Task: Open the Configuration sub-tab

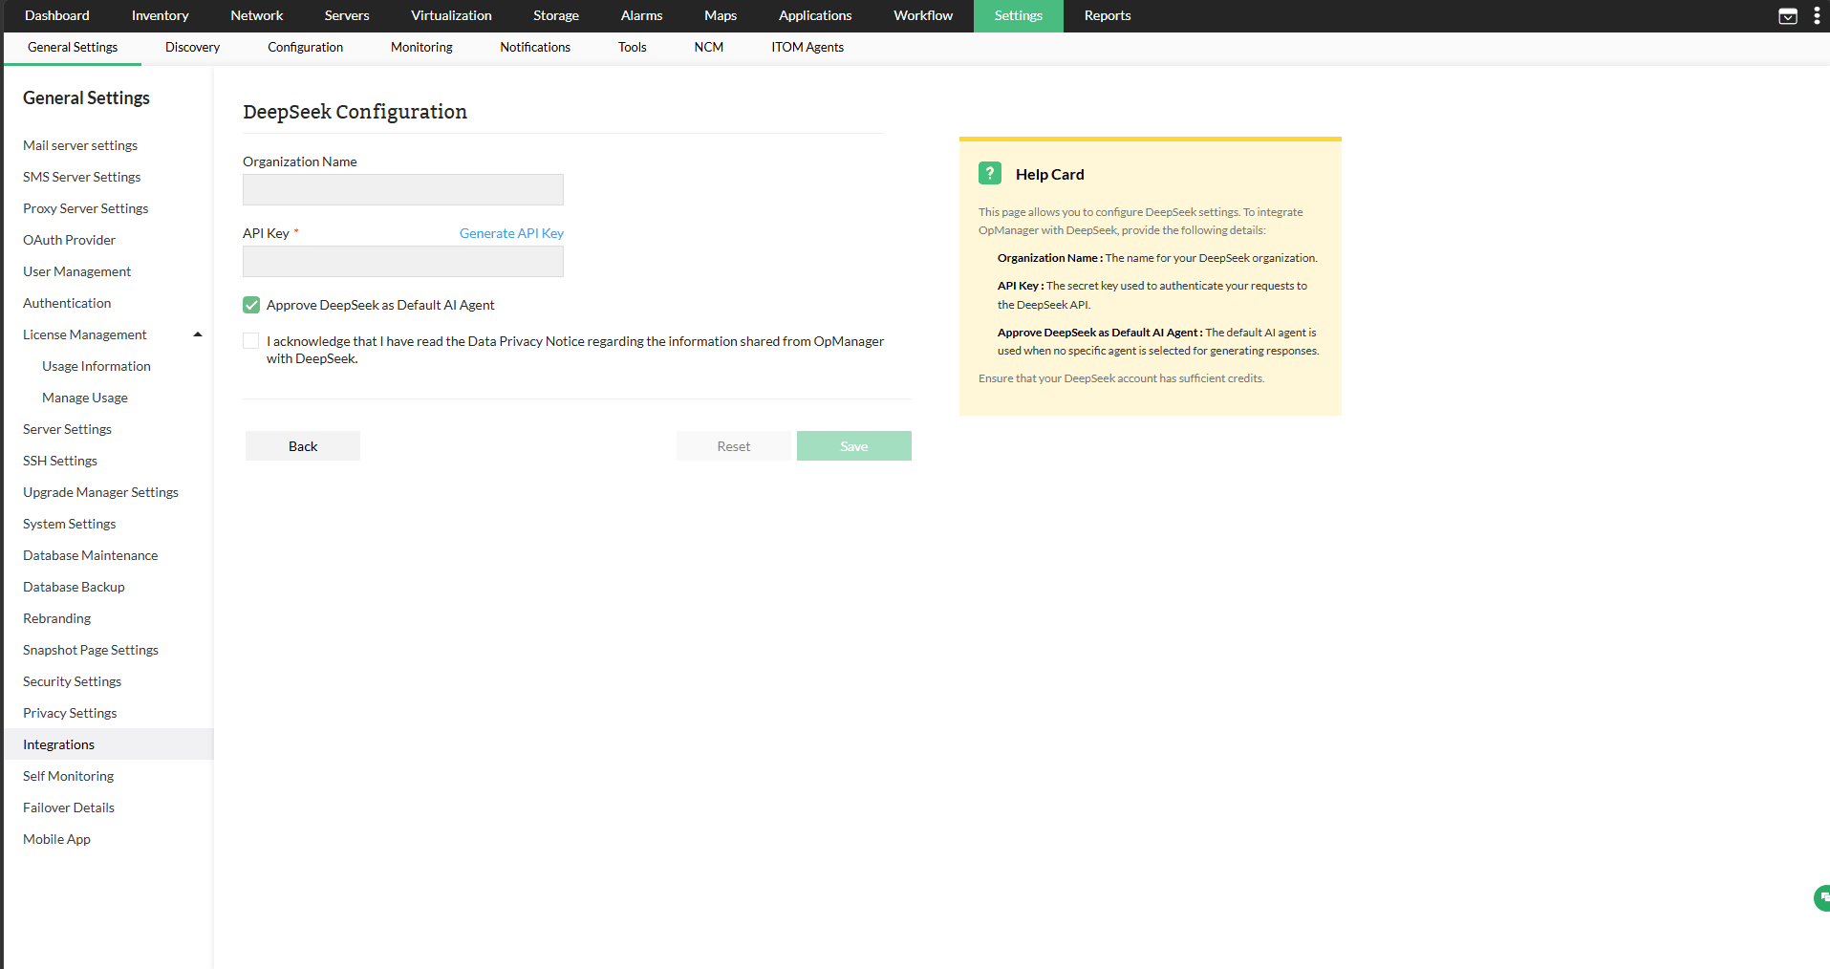Action: pos(305,48)
